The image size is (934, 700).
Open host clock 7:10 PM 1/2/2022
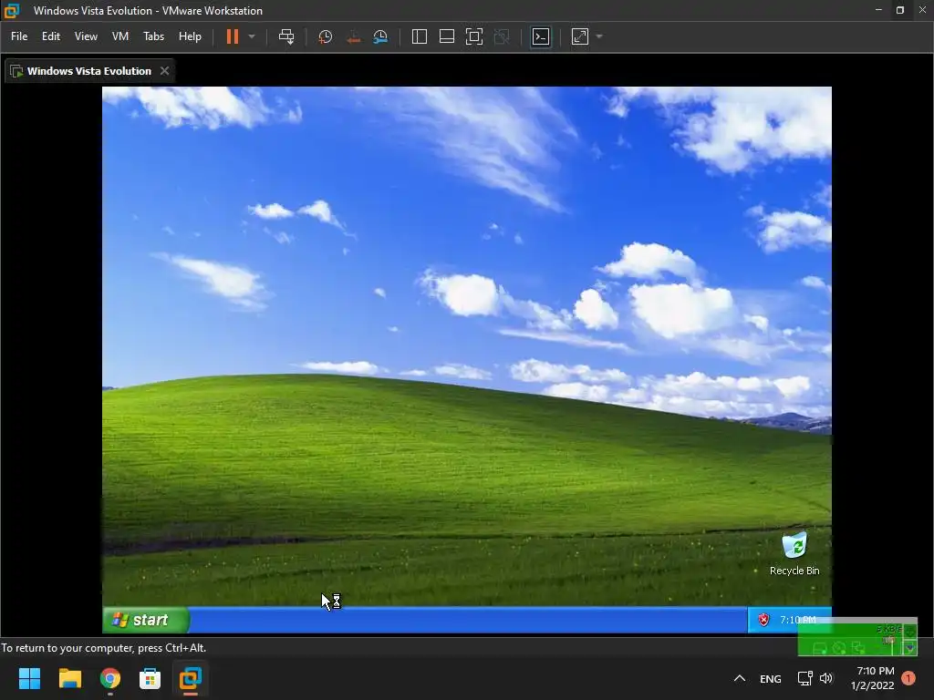pyautogui.click(x=875, y=678)
